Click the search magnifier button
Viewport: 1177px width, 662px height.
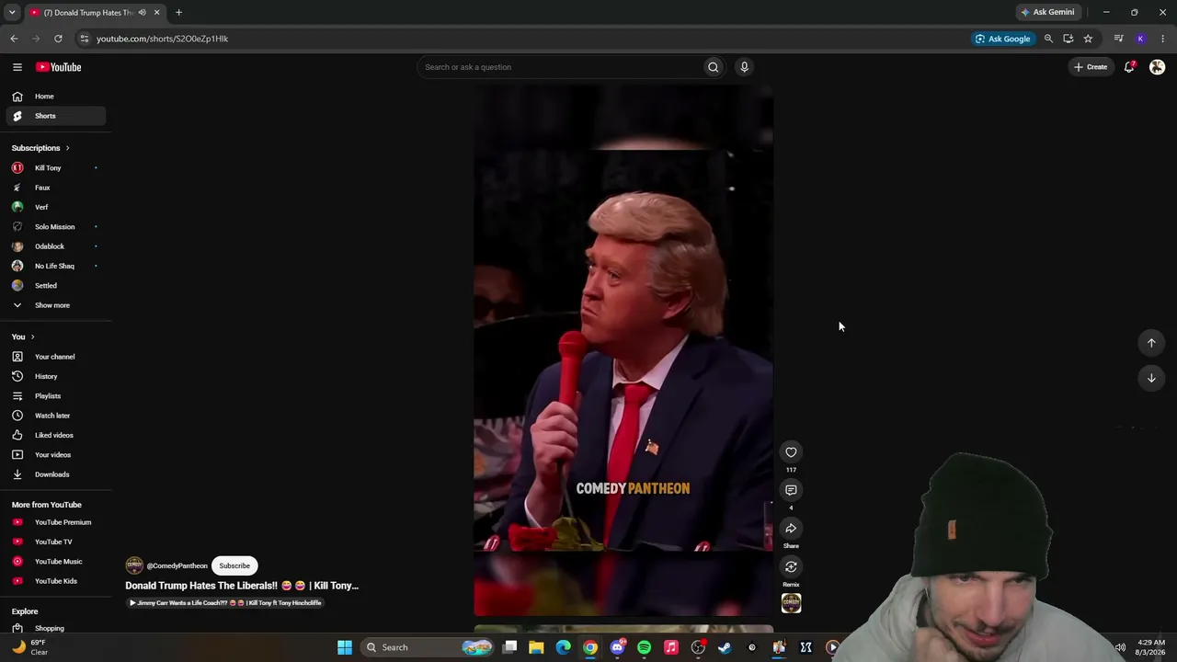point(713,67)
